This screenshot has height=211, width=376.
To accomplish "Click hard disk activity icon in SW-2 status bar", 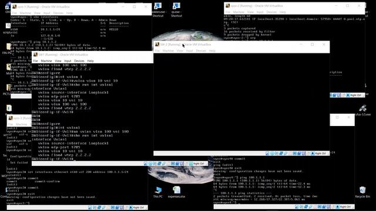I will [267, 154].
